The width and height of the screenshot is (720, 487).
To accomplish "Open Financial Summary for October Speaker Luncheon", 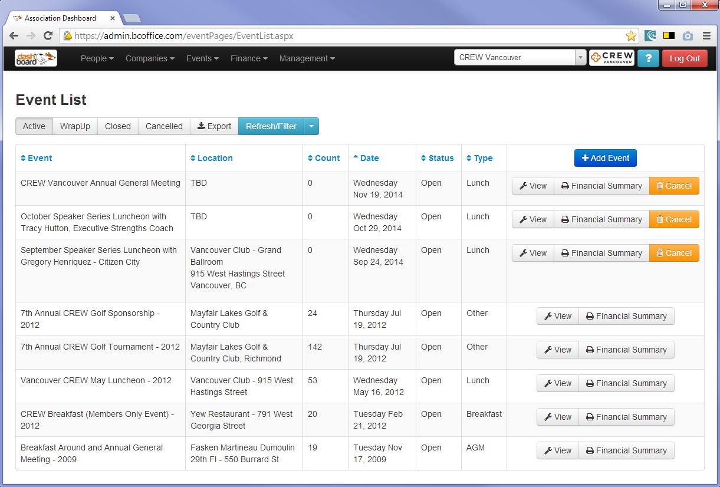I will click(x=601, y=219).
